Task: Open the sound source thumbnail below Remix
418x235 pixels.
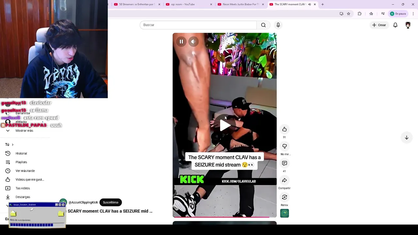Action: 284,213
